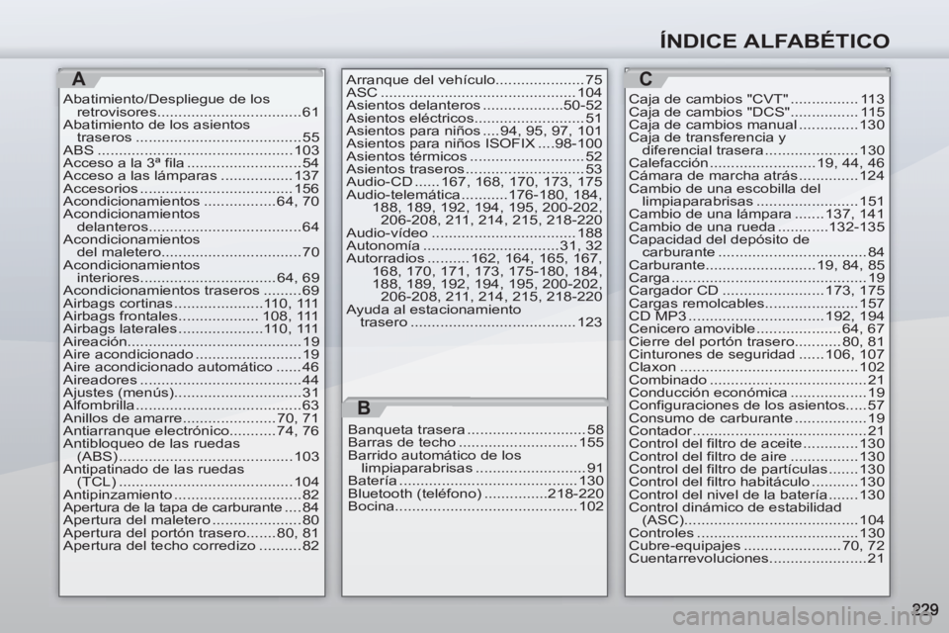Click 'Cambio de una lámpara' entry
Viewport: 949px width, 633px height.
tap(756, 214)
